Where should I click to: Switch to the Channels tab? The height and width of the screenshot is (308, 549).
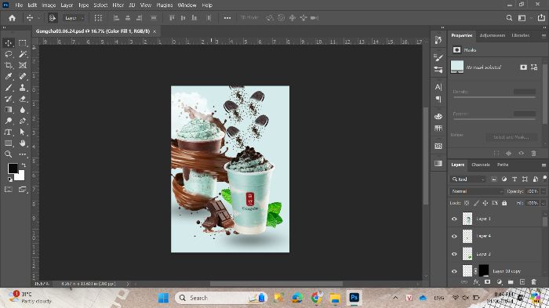tap(480, 165)
